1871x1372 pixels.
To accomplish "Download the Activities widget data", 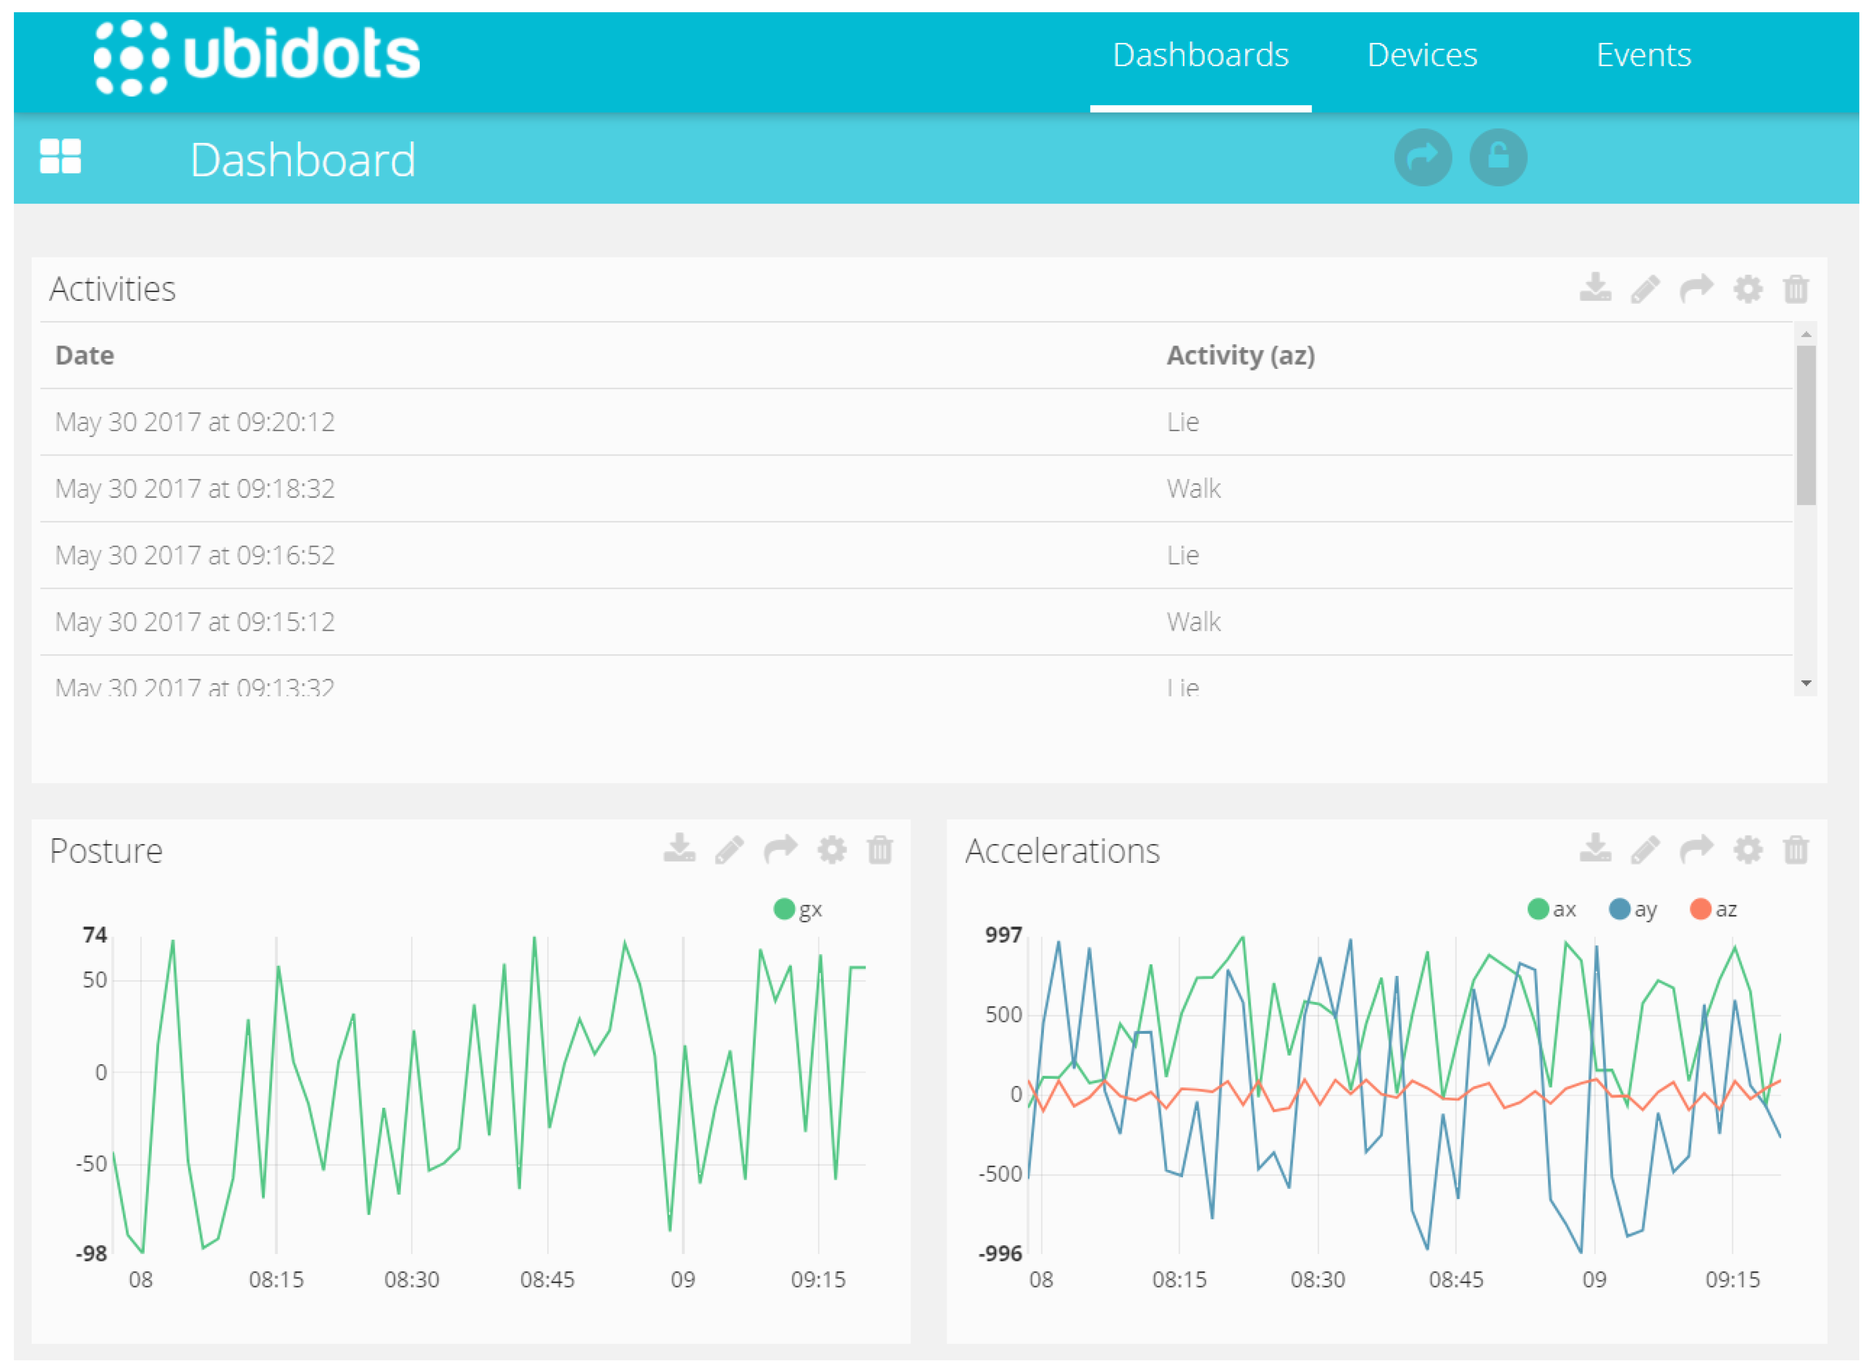I will [x=1595, y=288].
